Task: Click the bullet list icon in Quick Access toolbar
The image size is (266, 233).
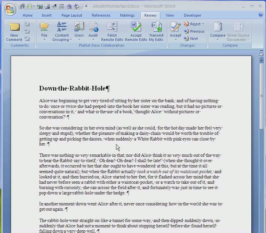Action: (62, 6)
